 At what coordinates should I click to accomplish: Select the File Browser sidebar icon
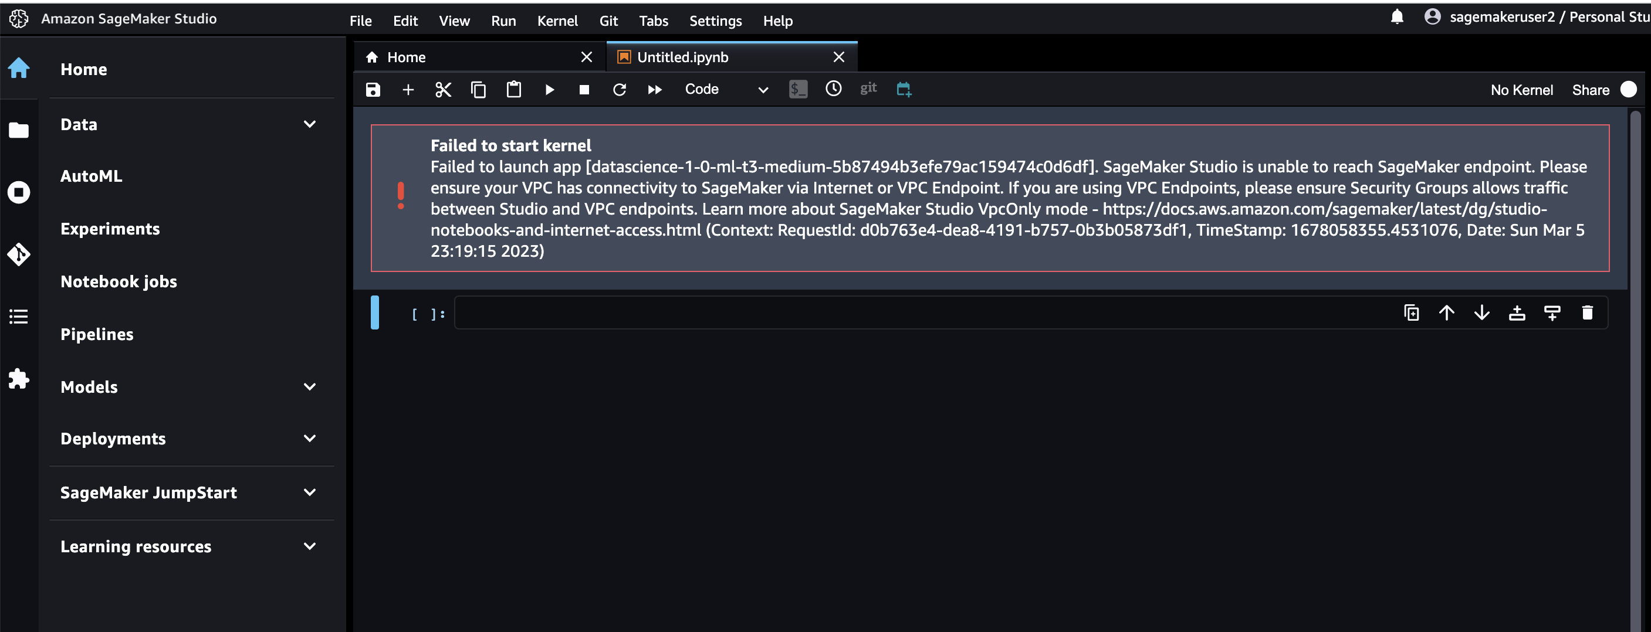click(x=19, y=130)
